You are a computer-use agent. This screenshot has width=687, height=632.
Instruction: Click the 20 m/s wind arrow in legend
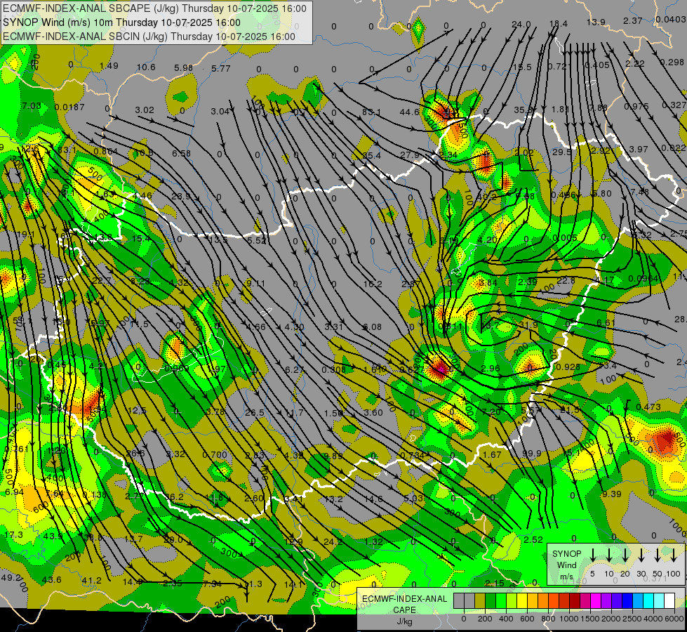pos(625,555)
